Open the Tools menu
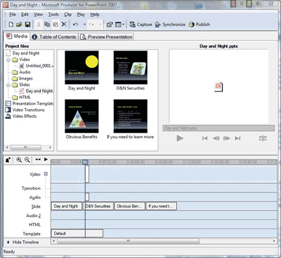This screenshot has width=281, height=258. pyautogui.click(x=53, y=14)
